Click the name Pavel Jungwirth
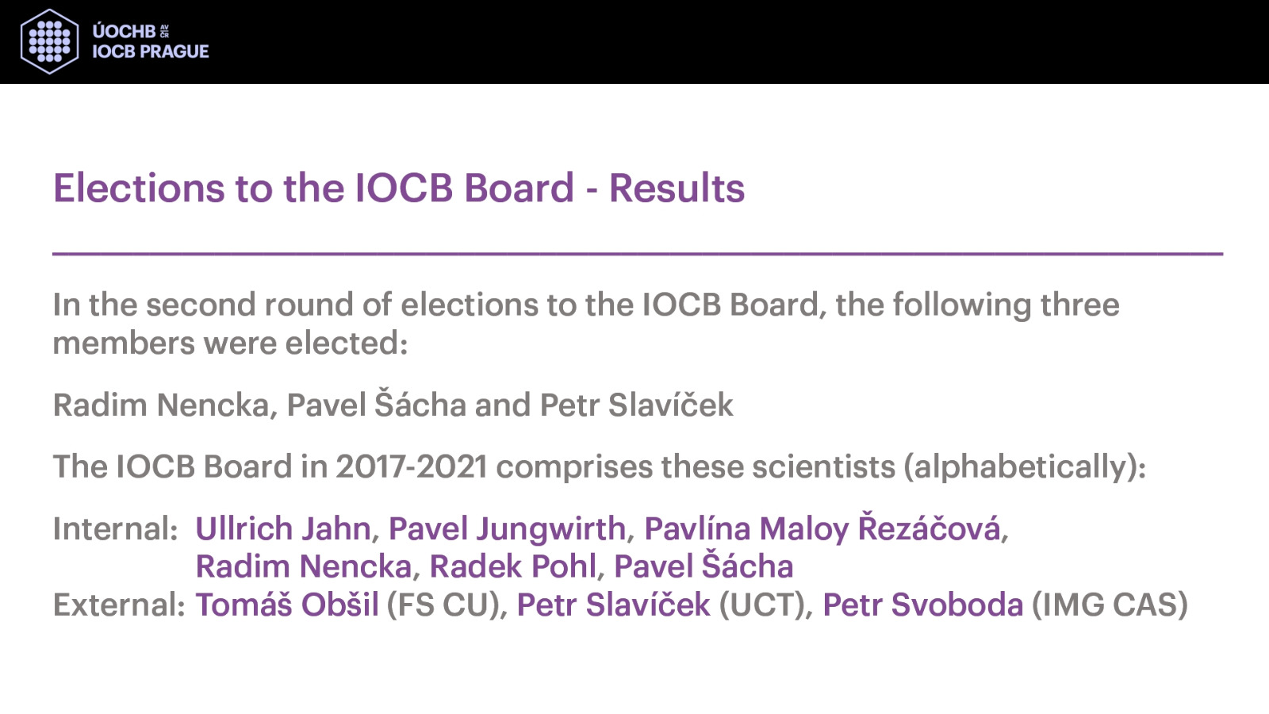 (x=507, y=528)
